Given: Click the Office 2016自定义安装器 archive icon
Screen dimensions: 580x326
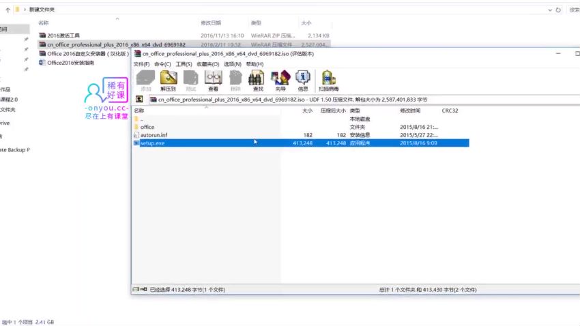Looking at the screenshot, I should (42, 54).
